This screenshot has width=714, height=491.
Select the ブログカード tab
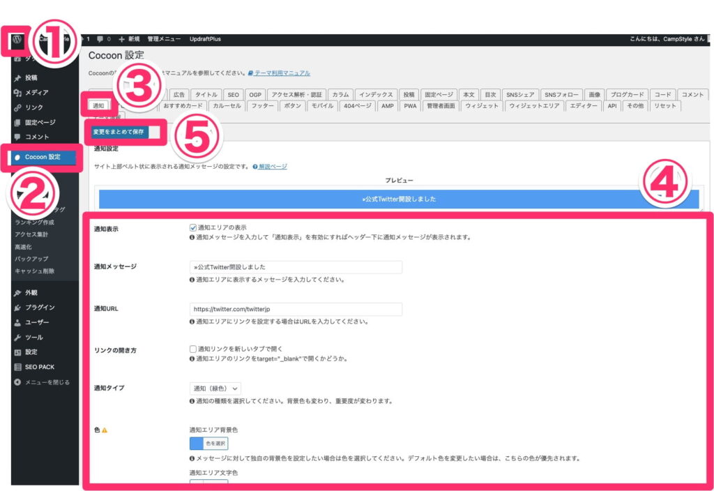tap(628, 95)
